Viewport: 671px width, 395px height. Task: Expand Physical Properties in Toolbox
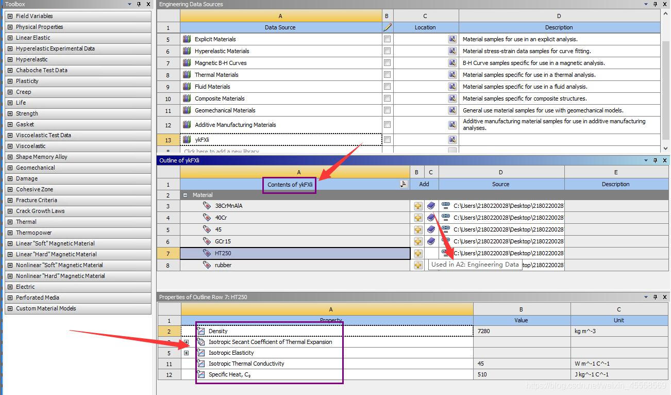click(x=10, y=27)
